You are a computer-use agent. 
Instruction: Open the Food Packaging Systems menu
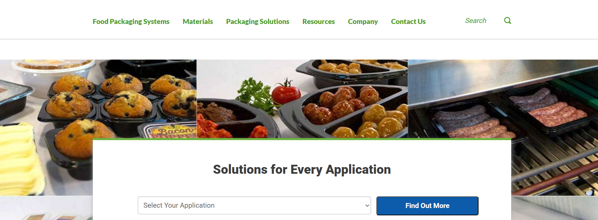131,22
